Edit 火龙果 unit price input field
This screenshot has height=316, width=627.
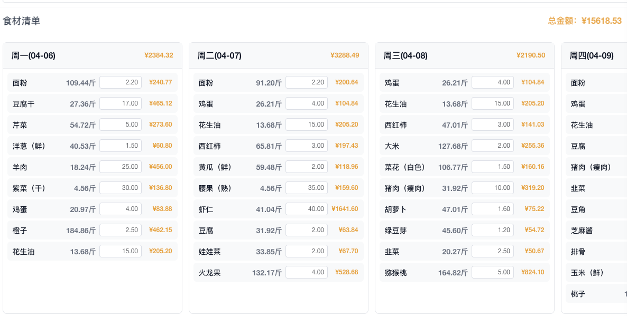[306, 272]
